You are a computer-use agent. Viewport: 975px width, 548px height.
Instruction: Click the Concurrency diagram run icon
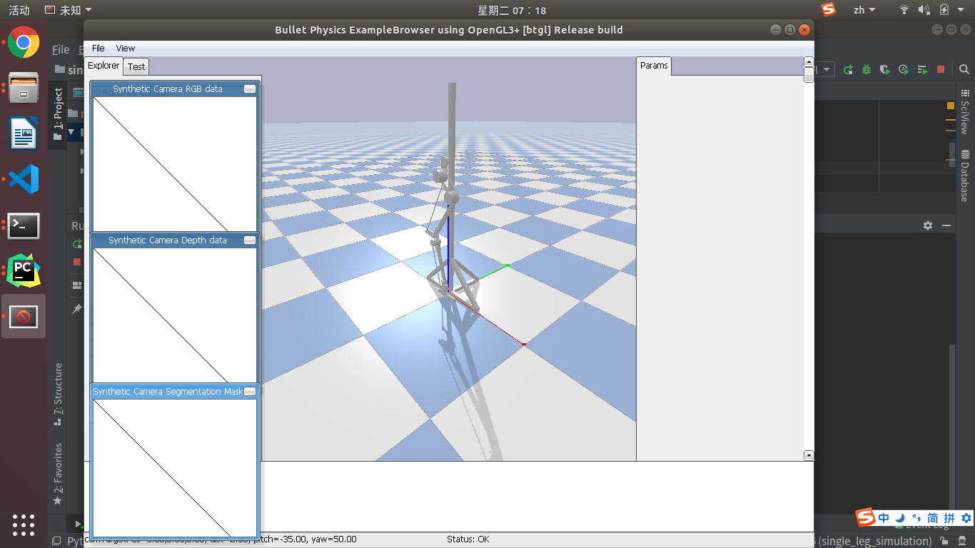coord(922,70)
